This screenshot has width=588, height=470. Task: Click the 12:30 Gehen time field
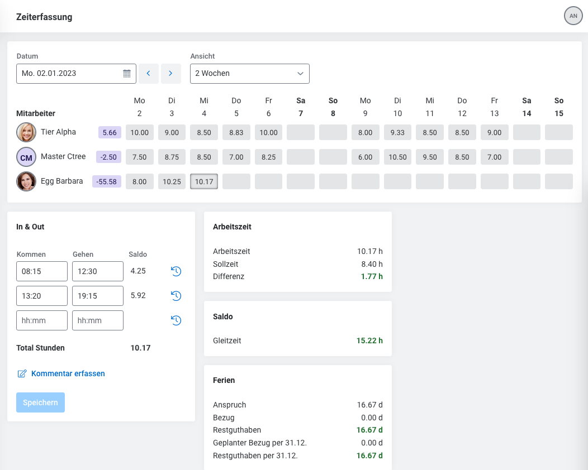[x=98, y=271]
